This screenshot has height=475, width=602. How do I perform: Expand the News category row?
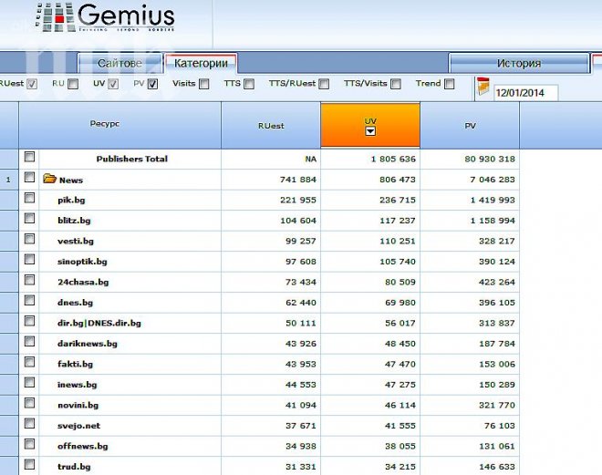[70, 180]
